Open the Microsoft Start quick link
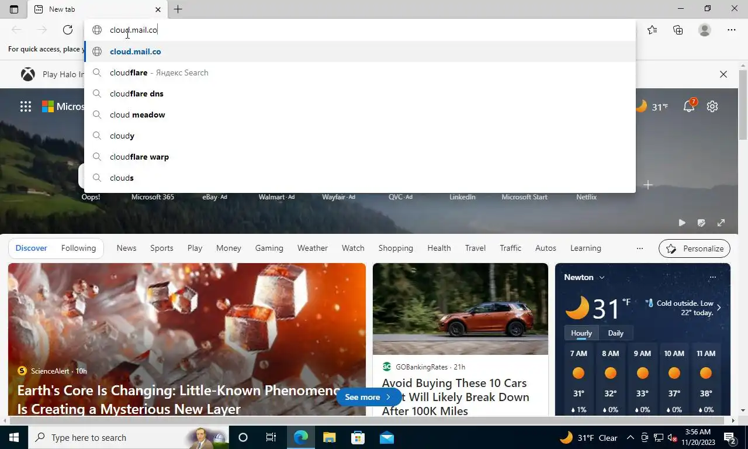This screenshot has height=449, width=748. click(524, 197)
